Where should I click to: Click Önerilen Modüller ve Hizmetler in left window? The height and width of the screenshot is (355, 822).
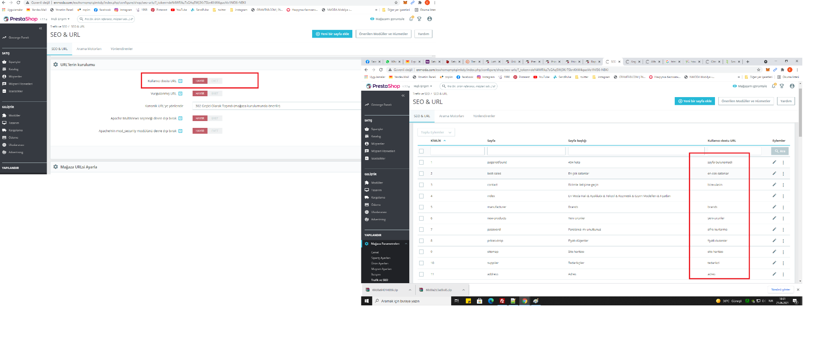pyautogui.click(x=383, y=34)
